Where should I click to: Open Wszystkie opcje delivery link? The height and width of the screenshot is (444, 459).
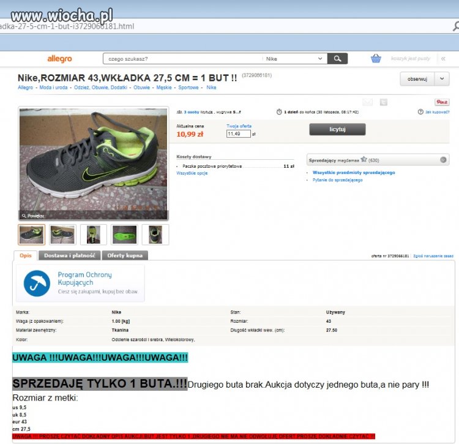[x=192, y=173]
